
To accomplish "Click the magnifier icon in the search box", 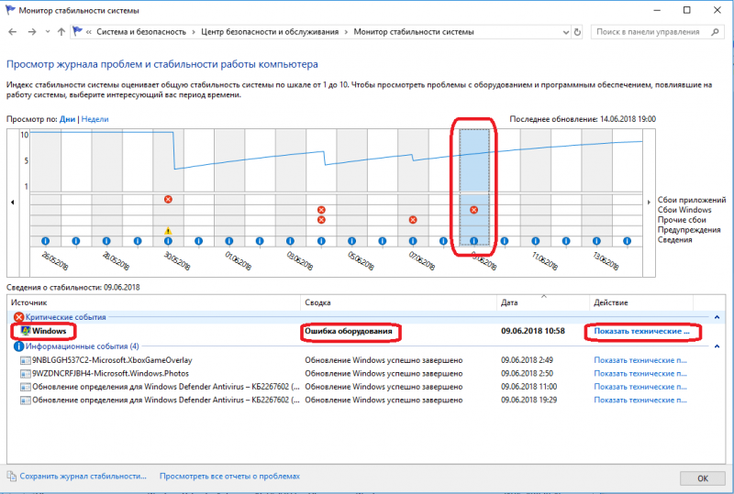I will pyautogui.click(x=715, y=32).
